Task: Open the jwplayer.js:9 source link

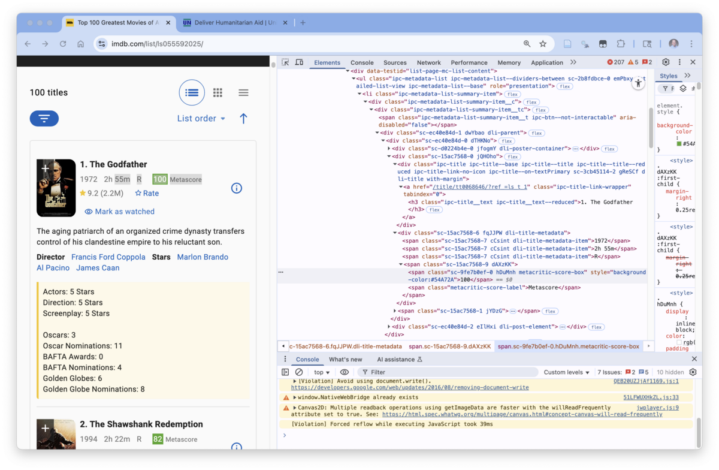Action: [x=657, y=408]
